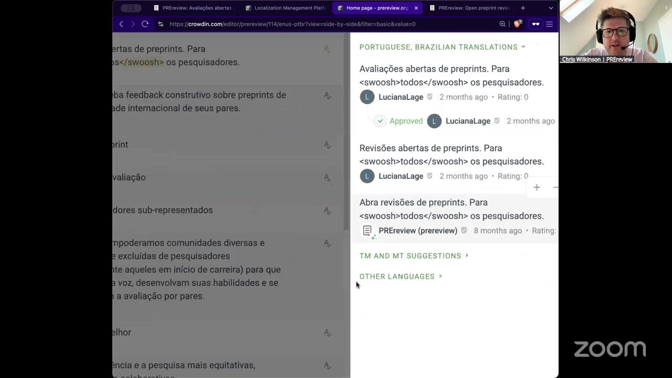Viewport: 672px width, 378px height.
Task: Click the Brave shields icon
Action: 517,24
